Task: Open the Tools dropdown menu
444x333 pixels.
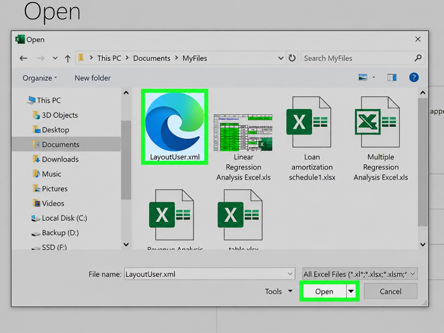Action: [278, 291]
